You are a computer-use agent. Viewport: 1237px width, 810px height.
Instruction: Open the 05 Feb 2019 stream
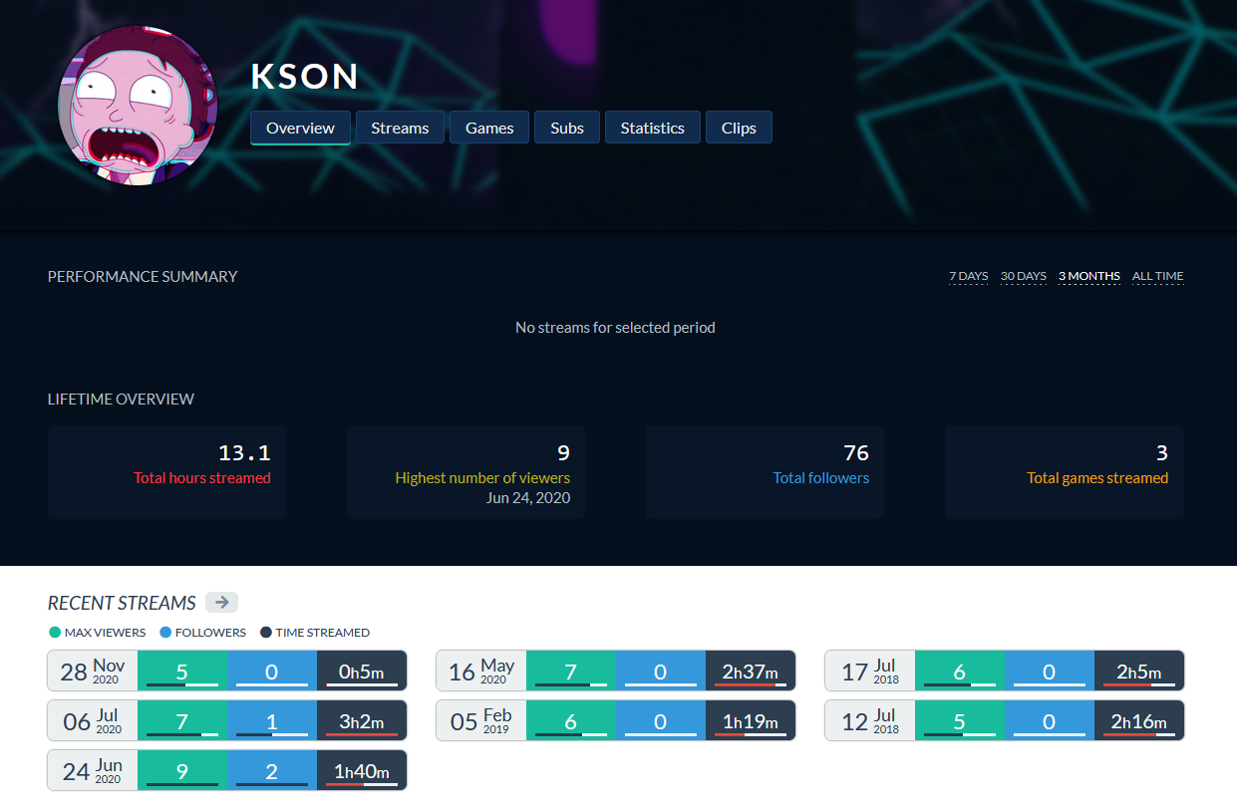tap(616, 720)
